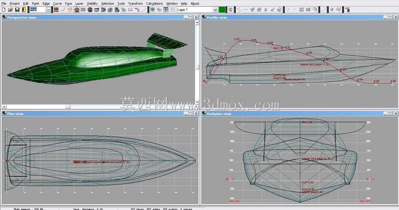The image size is (399, 210).
Task: Click the Save floppy disk icon
Action: point(17,10)
